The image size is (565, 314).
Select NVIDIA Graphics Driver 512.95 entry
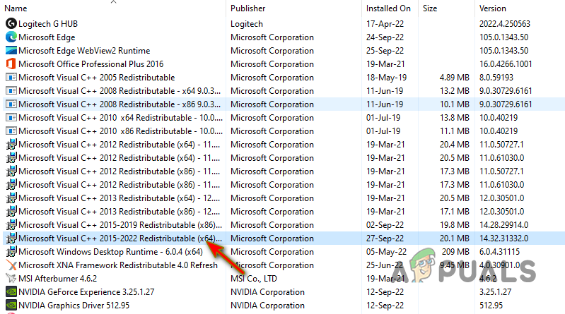pos(74,305)
